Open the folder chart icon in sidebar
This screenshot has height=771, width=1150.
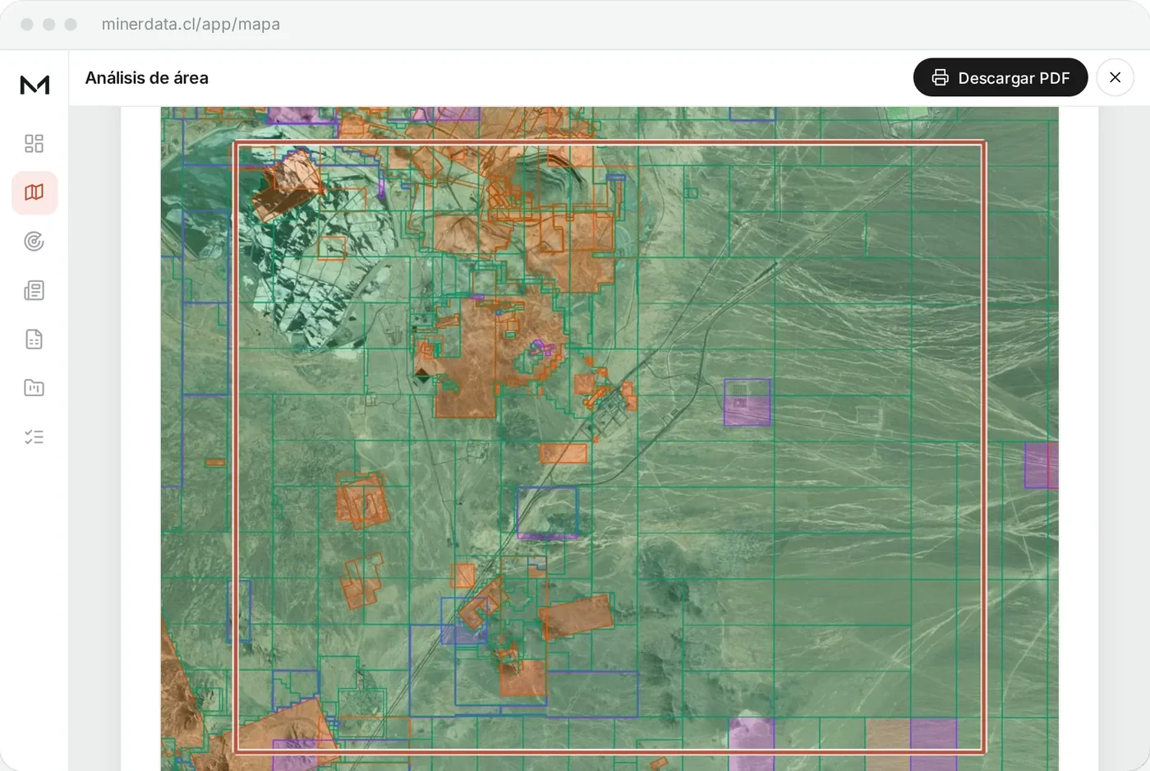coord(34,388)
